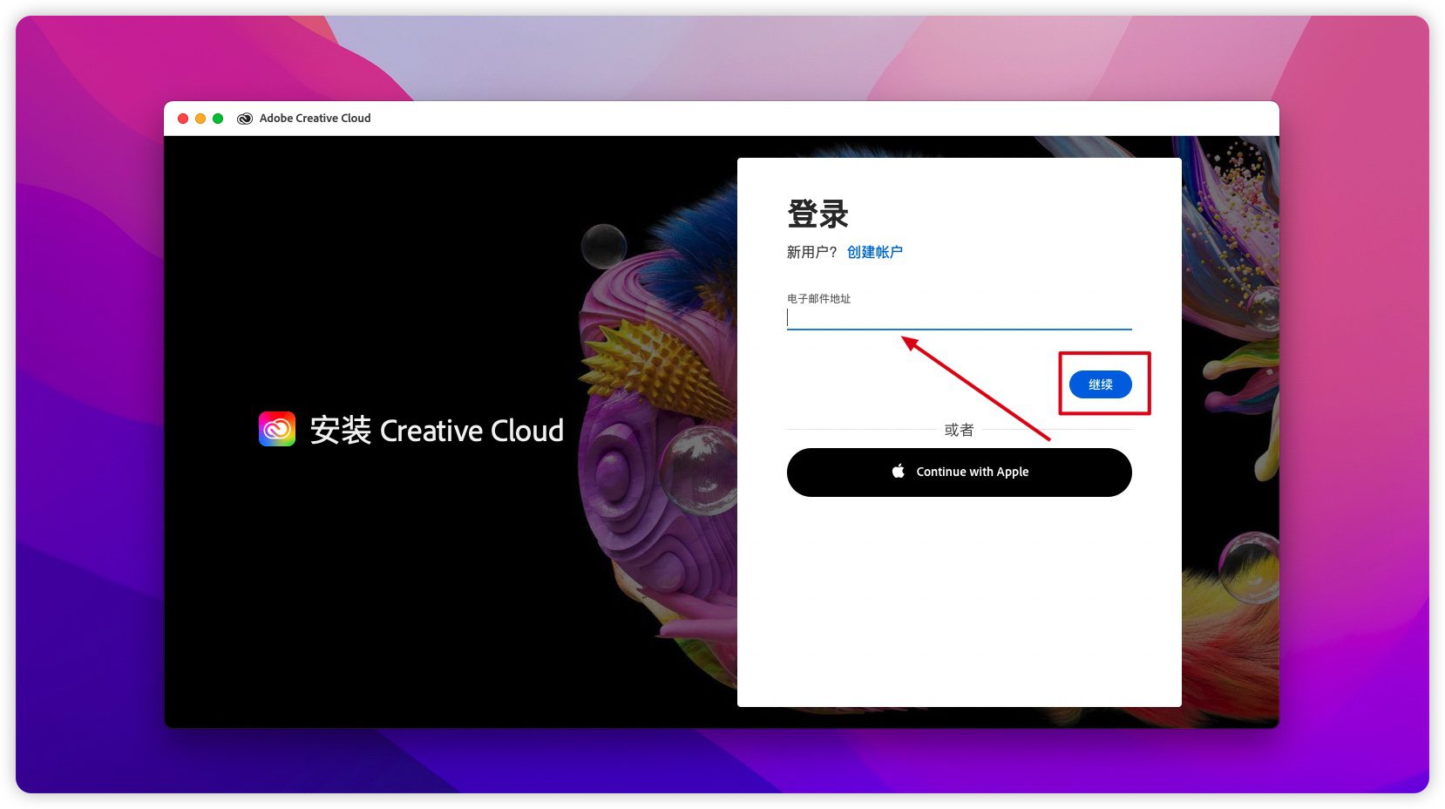
Task: Click the red arrow annotation head
Action: pos(911,343)
